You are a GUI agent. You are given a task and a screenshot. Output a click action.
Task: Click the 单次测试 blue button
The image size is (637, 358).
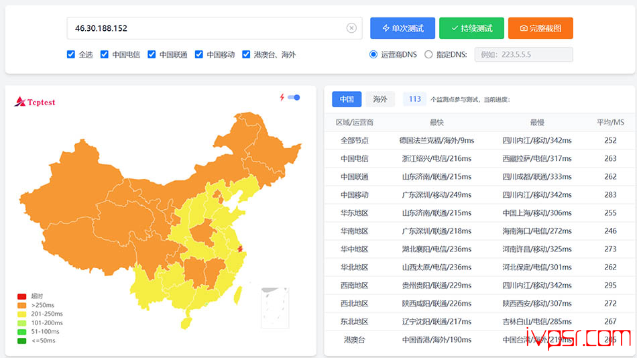click(x=402, y=28)
